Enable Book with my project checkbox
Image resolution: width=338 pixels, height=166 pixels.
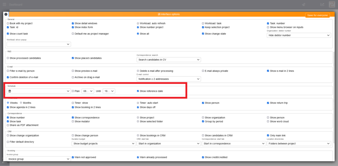click(x=8, y=24)
